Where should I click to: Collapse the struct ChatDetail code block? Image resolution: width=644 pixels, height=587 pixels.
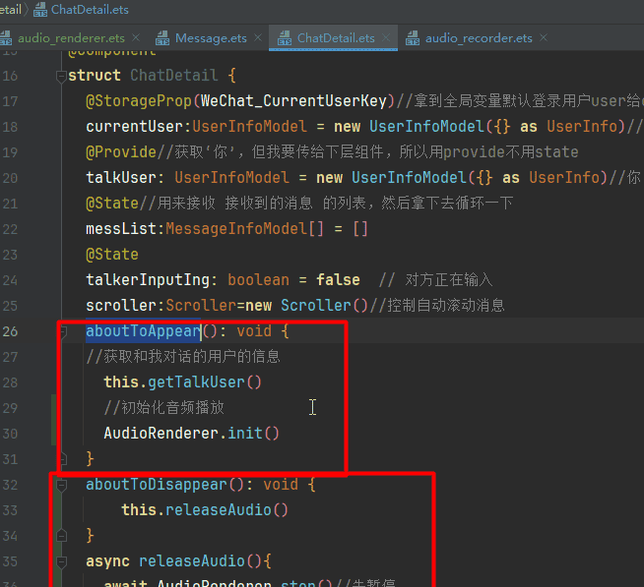(61, 76)
